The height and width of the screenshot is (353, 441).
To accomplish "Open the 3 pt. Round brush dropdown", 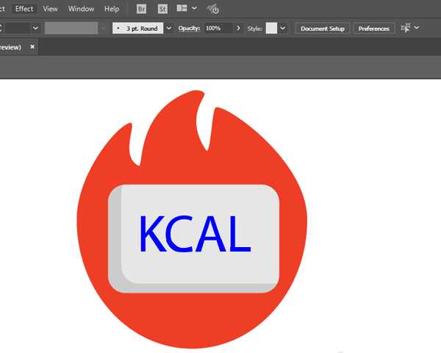I will pos(169,28).
